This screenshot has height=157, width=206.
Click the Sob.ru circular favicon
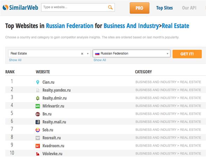(37, 130)
